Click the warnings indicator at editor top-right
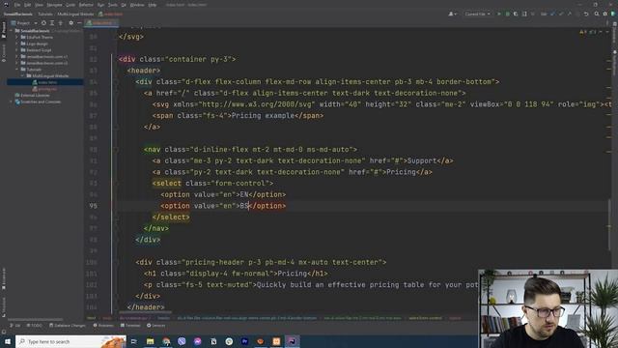 click(588, 32)
